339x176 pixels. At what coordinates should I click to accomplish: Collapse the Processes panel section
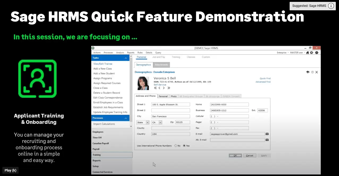pyautogui.click(x=125, y=118)
